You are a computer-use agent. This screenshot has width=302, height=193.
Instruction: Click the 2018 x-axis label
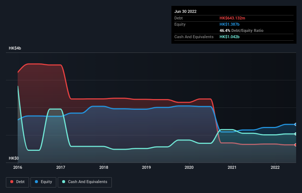104,167
